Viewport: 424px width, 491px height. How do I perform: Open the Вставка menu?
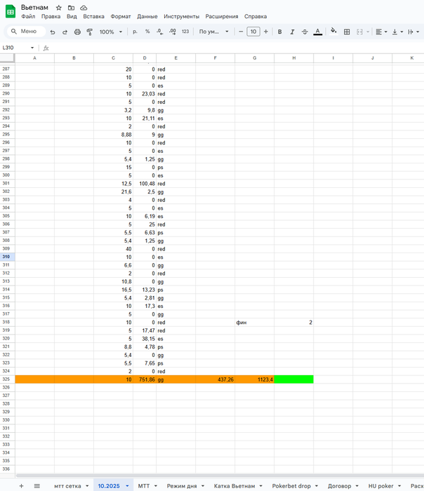click(93, 17)
